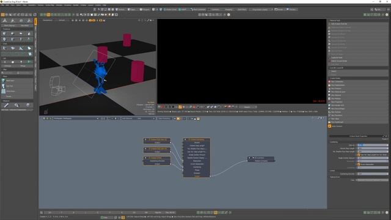Toggle the orange checkbox below the Create Nodes list

click(x=330, y=127)
